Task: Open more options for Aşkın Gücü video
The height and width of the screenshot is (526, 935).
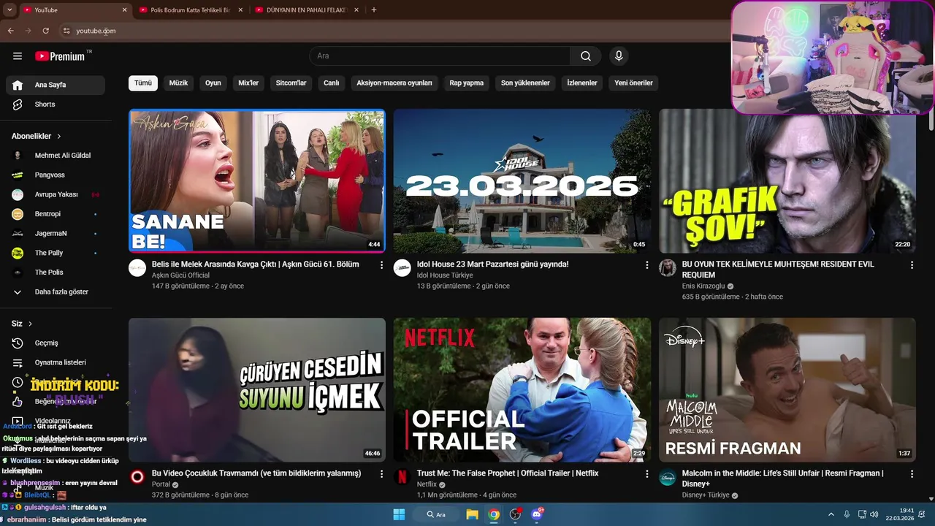Action: (x=381, y=265)
